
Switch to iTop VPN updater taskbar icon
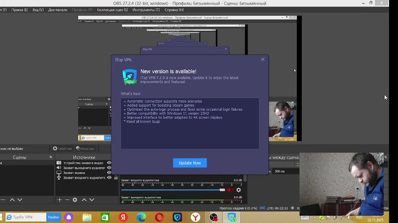click(232, 217)
